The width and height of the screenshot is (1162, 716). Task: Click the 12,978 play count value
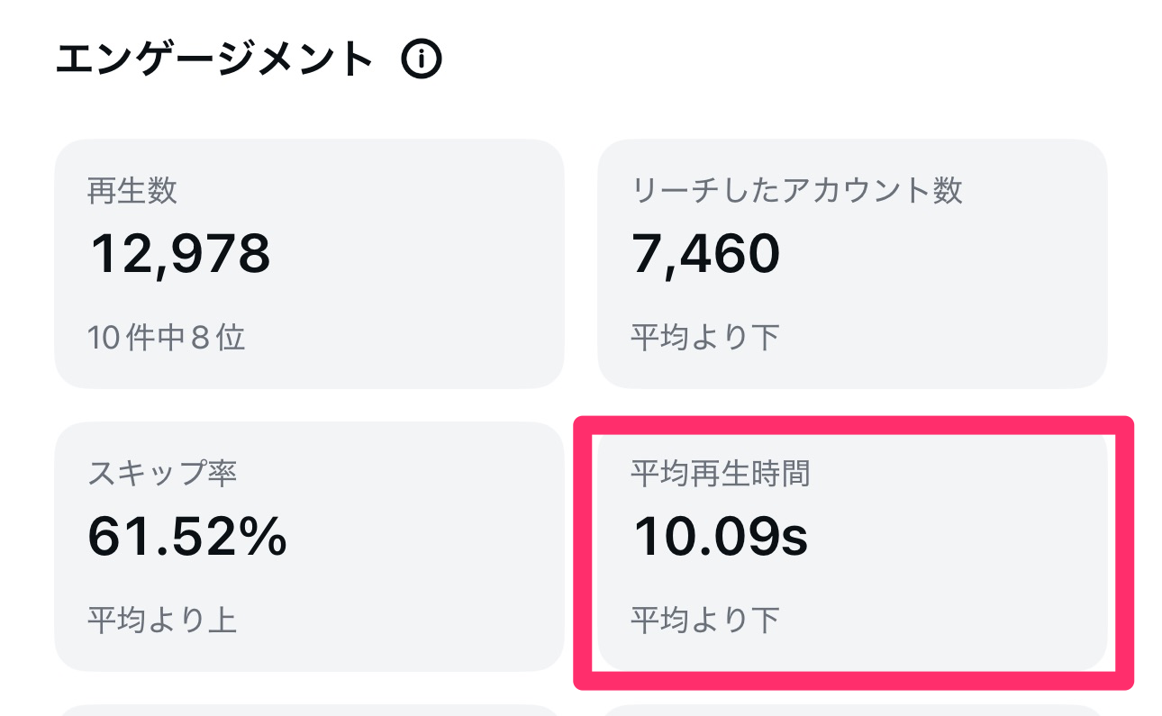pos(180,254)
